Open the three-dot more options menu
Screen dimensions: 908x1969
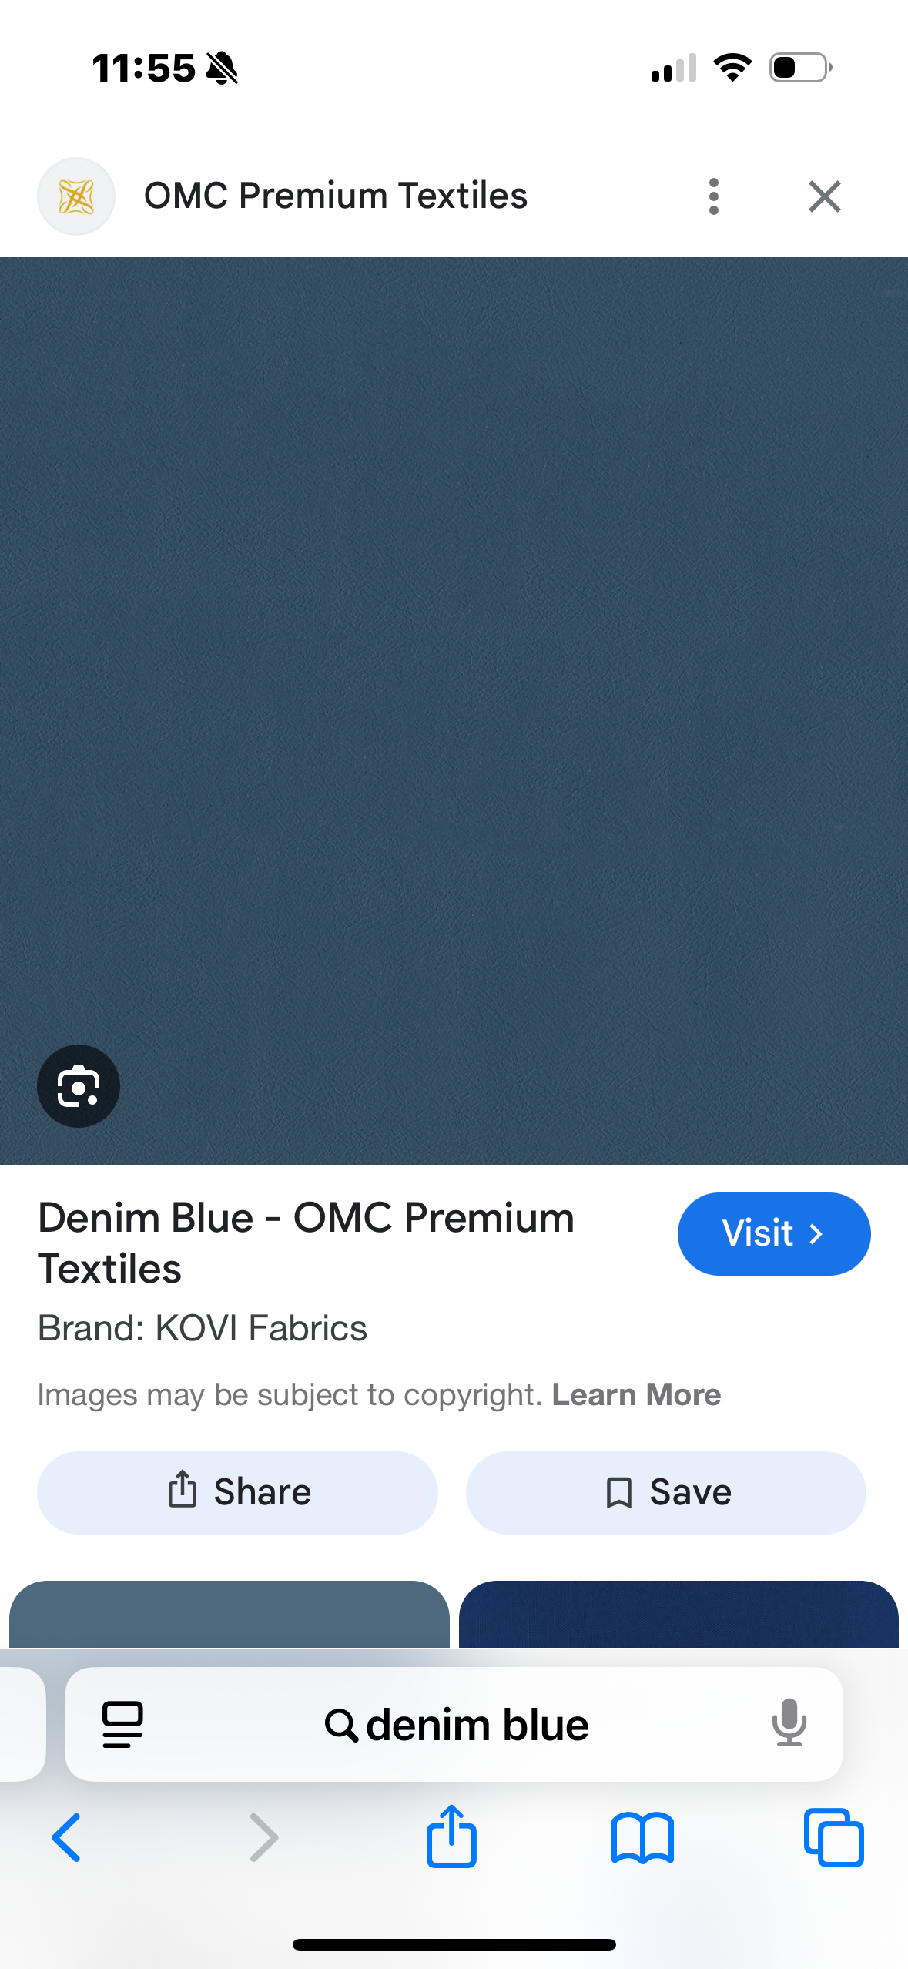pos(714,196)
